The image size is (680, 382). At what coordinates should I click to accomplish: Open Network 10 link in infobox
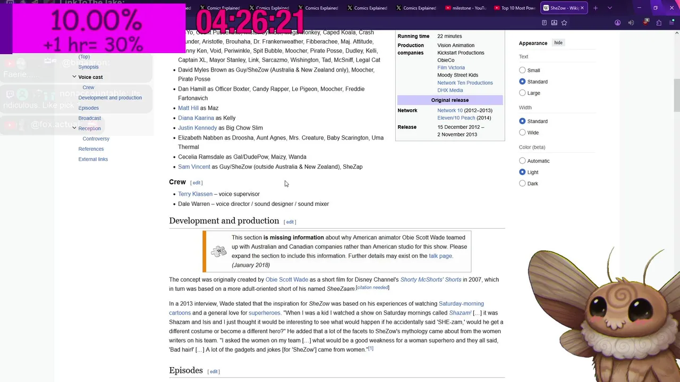(x=450, y=110)
